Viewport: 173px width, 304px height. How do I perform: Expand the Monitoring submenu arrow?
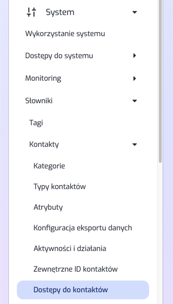click(135, 78)
